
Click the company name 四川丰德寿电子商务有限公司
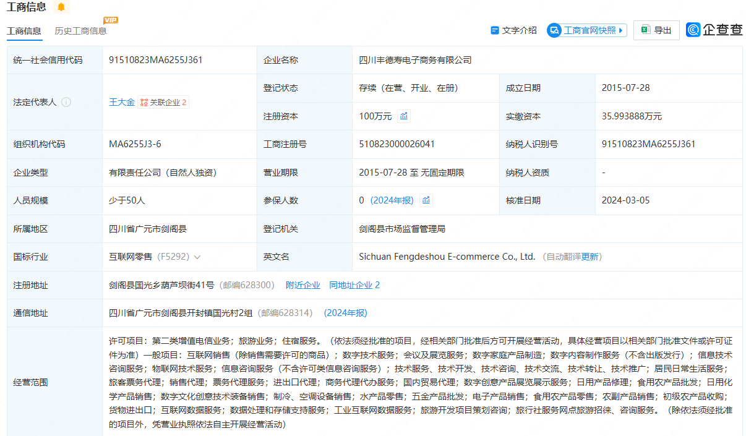click(415, 60)
